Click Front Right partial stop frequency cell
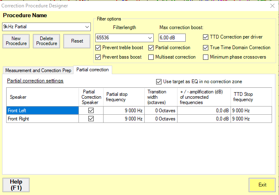This screenshot has height=195, width=279. 123,118
